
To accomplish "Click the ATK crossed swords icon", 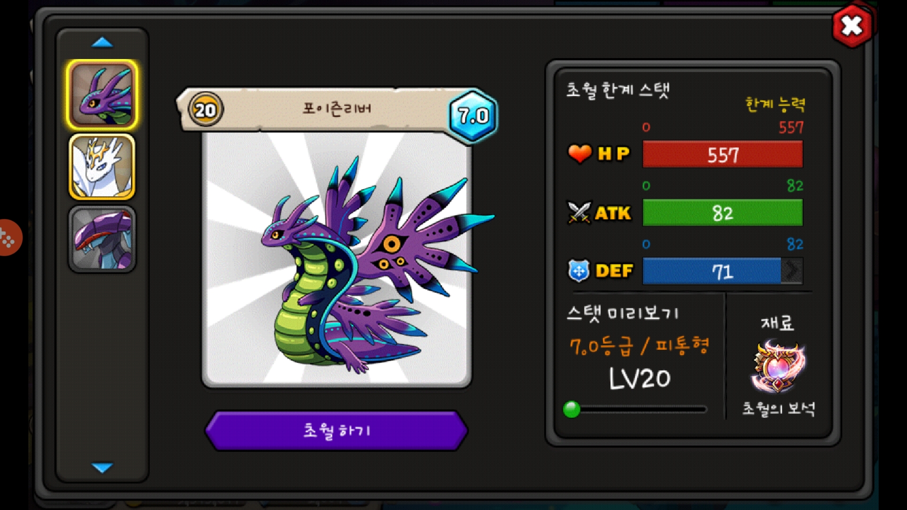I will (579, 212).
